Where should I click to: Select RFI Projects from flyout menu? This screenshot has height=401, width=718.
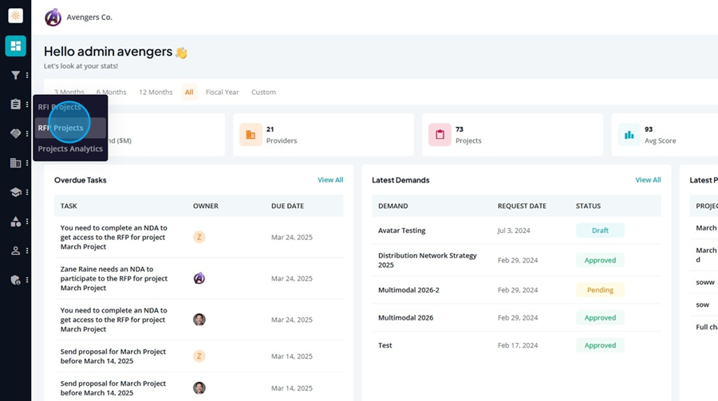(70, 107)
